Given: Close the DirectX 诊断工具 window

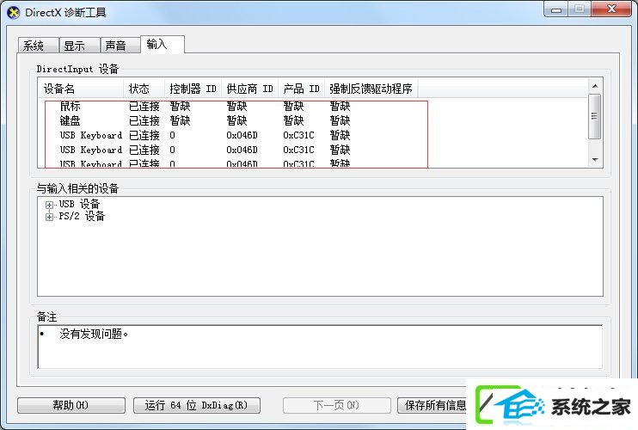Looking at the screenshot, I should pyautogui.click(x=611, y=9).
